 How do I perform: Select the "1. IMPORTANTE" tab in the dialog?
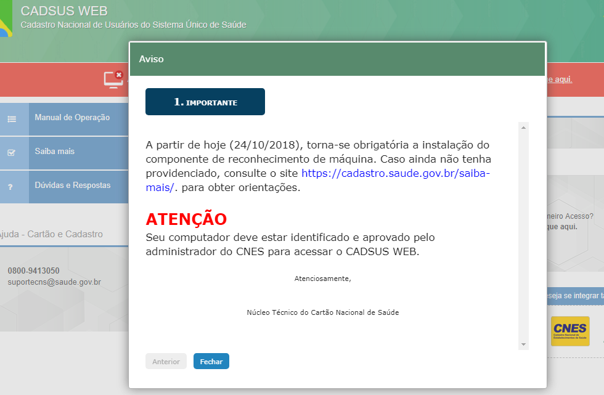click(205, 101)
